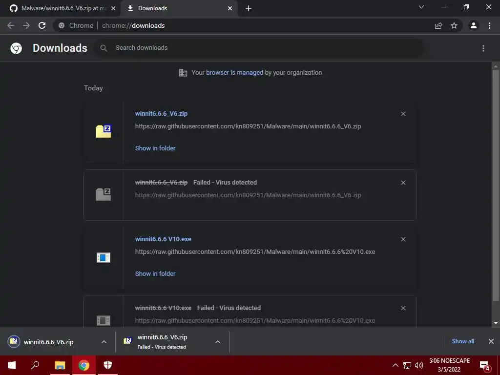This screenshot has width=500, height=375.
Task: Click the browser back arrow
Action: 11,25
